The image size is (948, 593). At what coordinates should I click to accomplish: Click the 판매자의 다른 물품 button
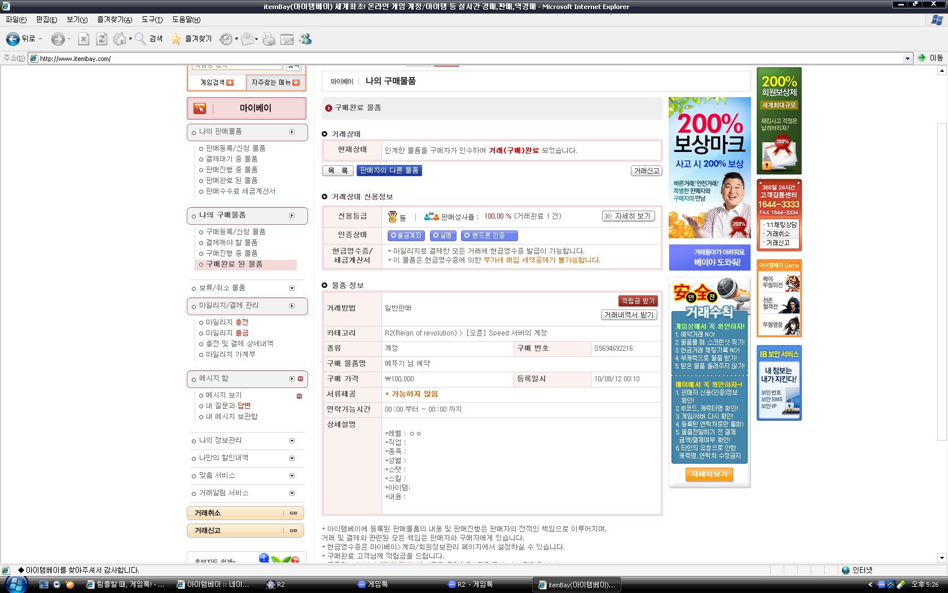pos(389,171)
